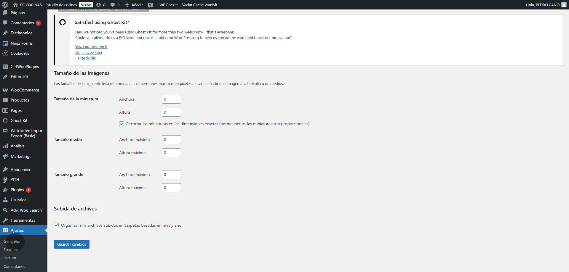Click the Adv. Woo Search magnifier icon
The height and width of the screenshot is (272, 569).
pos(5,210)
